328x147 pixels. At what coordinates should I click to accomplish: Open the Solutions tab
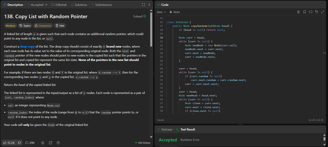click(79, 5)
